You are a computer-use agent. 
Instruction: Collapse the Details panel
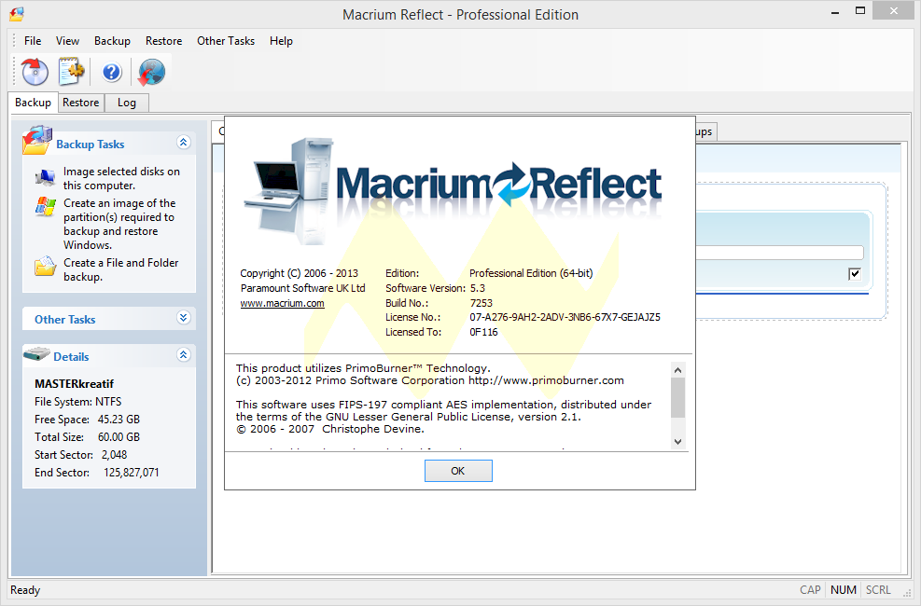(x=183, y=354)
